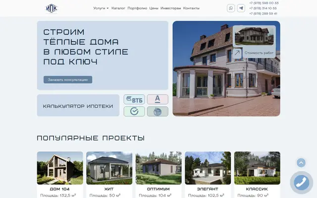Click the ИПК logo

tap(52, 8)
